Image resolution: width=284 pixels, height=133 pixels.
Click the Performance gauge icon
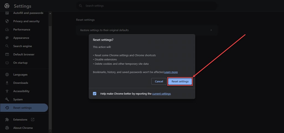(x=7, y=30)
